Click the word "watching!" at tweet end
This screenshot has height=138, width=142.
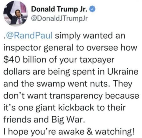coord(115,131)
